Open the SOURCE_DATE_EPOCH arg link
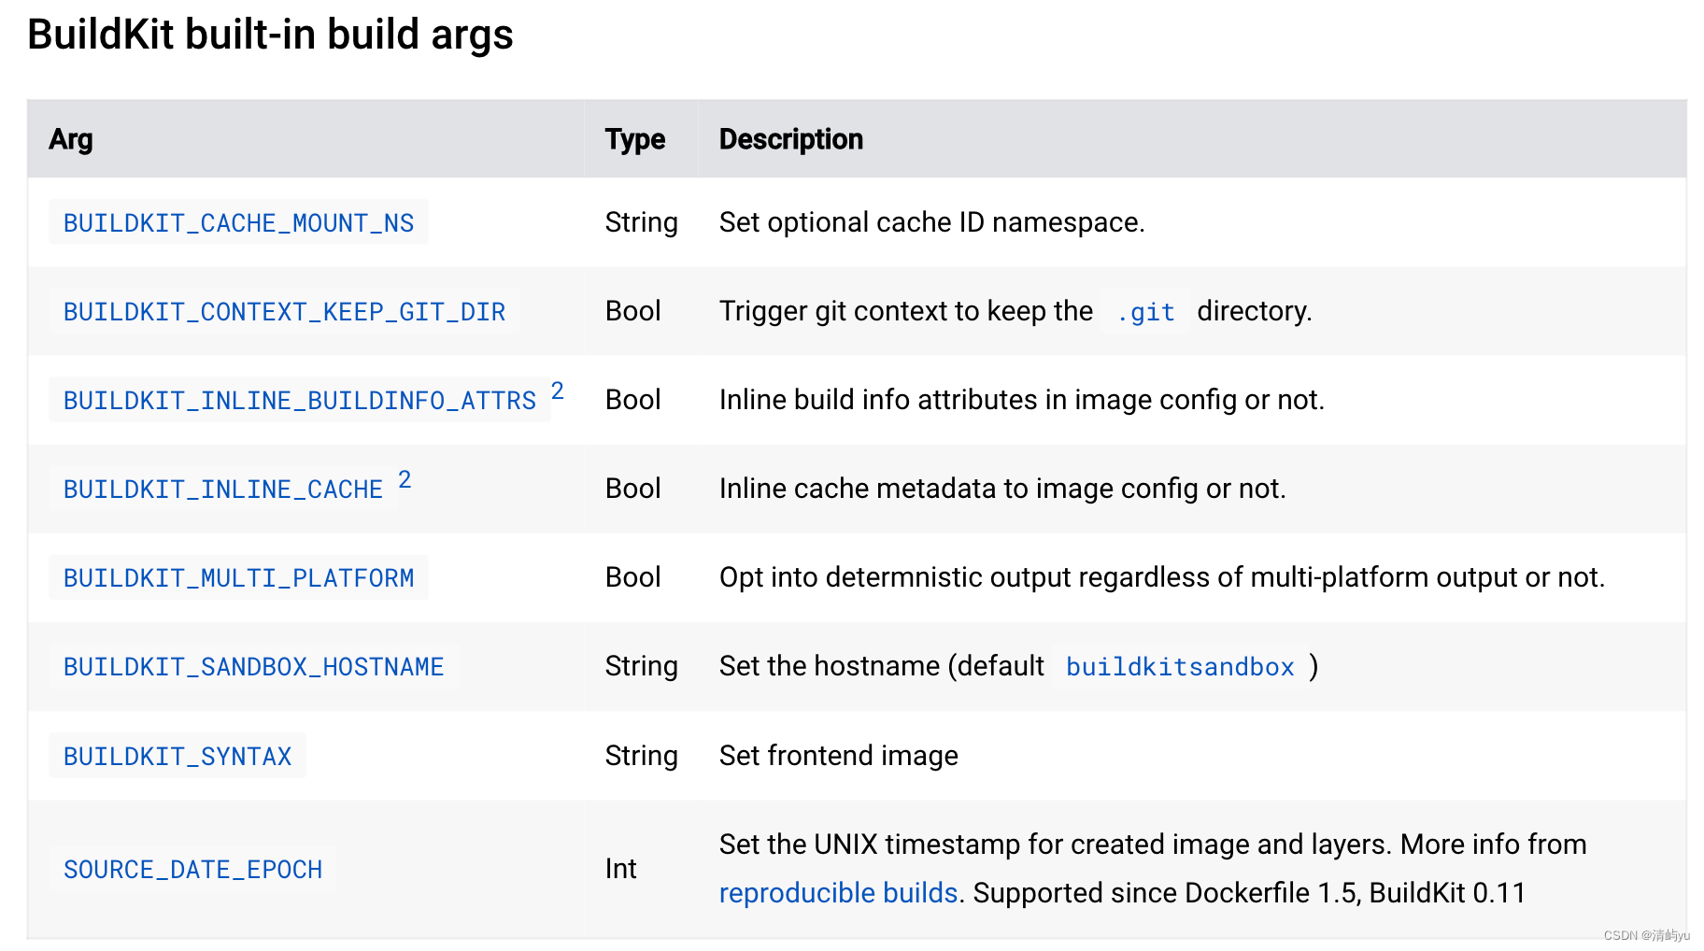Screen dimensions: 1704x951 point(192,870)
